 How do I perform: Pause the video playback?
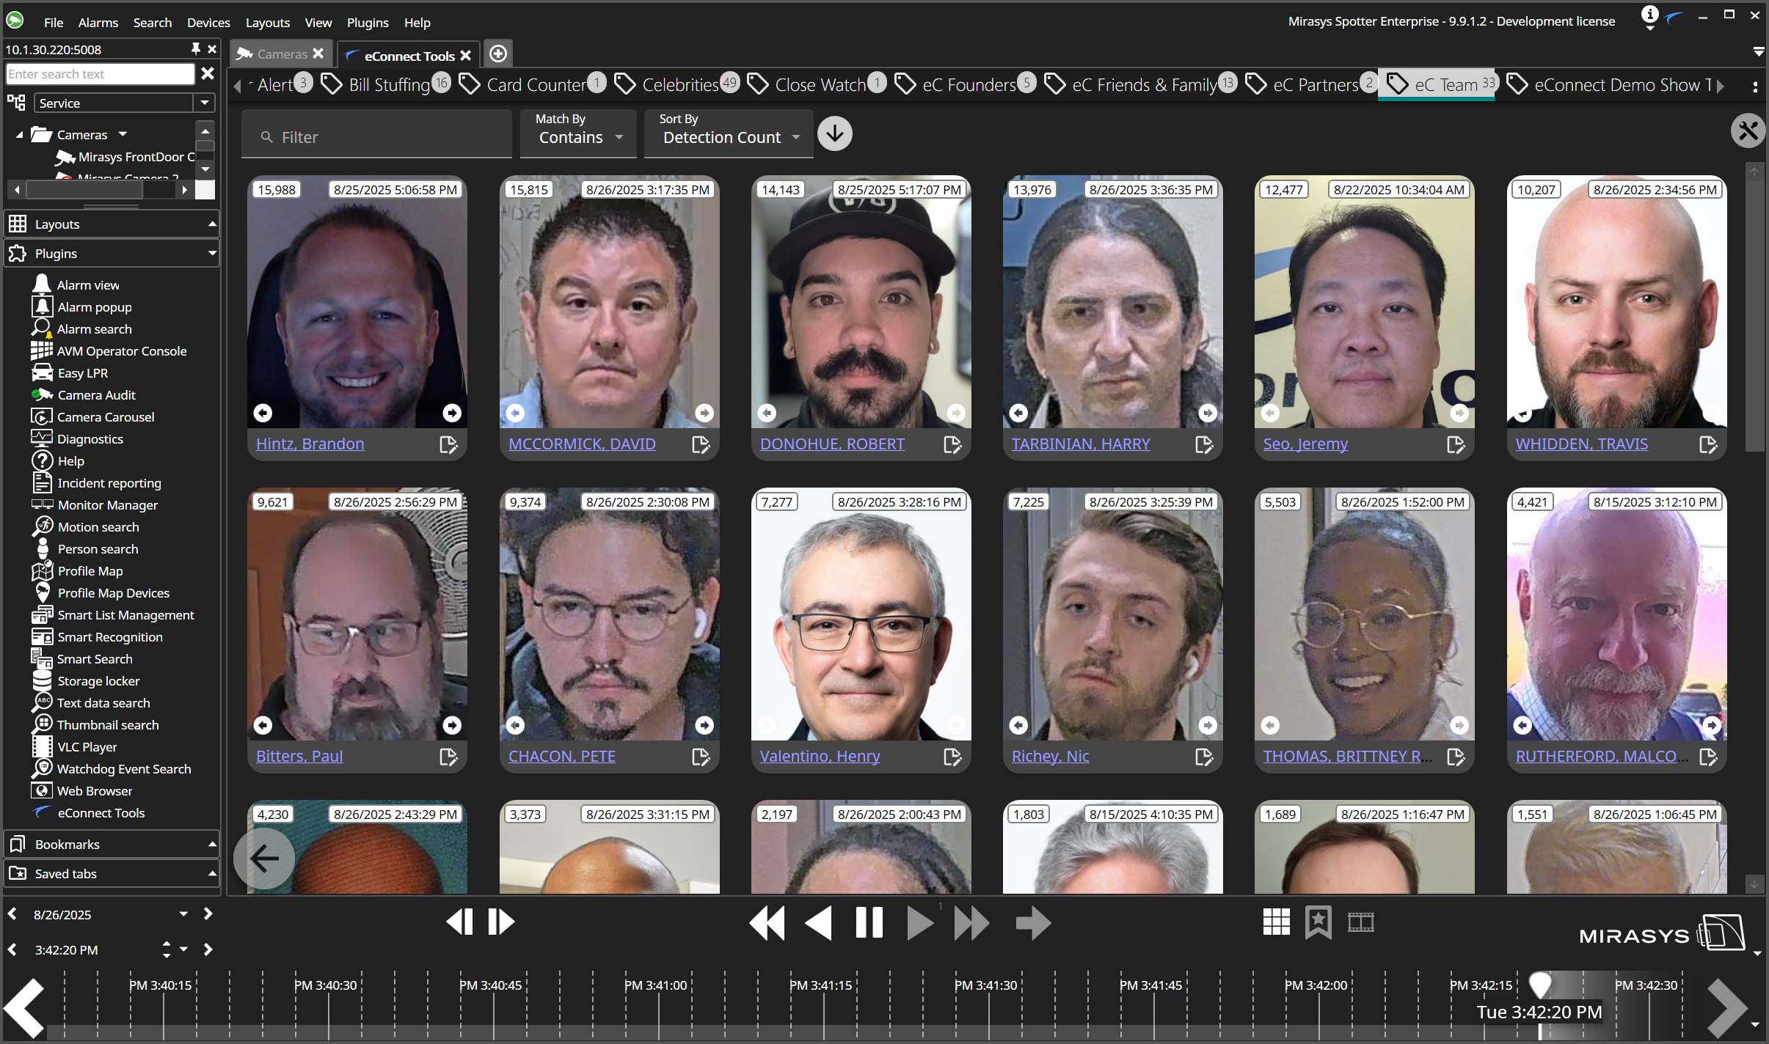pyautogui.click(x=869, y=922)
